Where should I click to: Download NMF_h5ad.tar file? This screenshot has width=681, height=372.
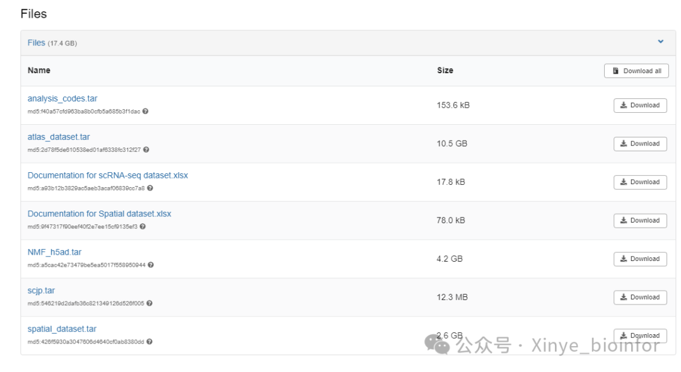click(x=640, y=259)
